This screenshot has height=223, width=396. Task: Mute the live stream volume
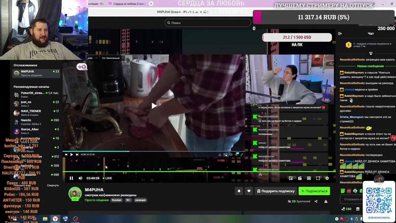coord(80,178)
